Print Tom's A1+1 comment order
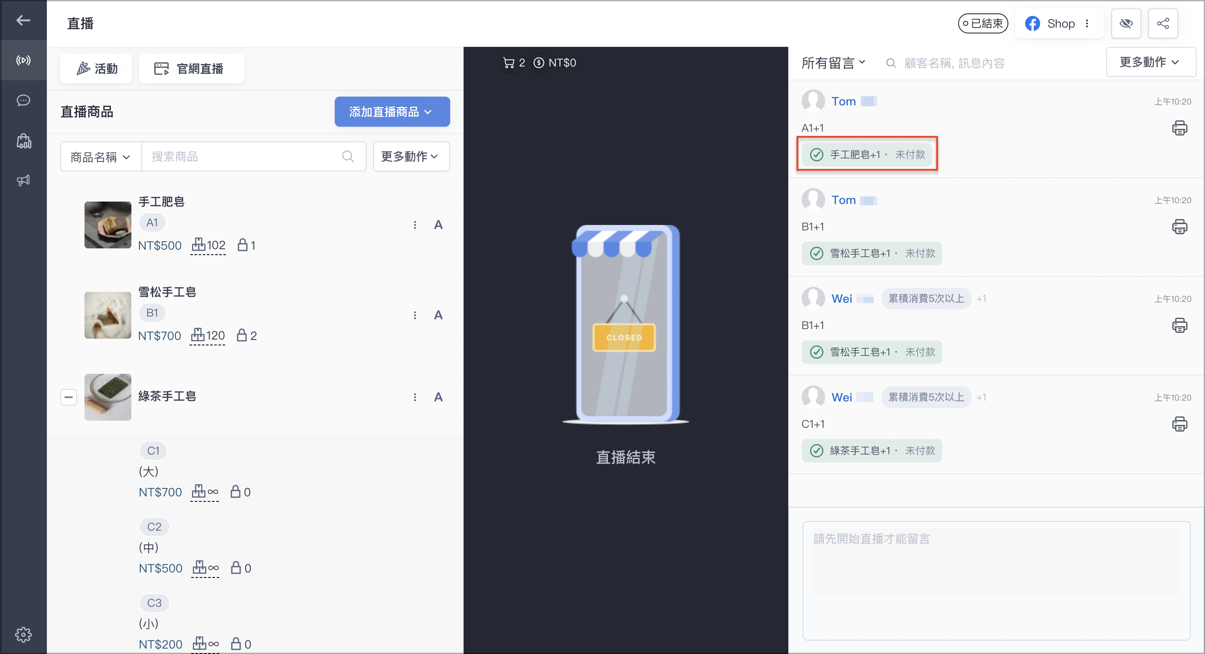The image size is (1205, 654). (x=1179, y=128)
